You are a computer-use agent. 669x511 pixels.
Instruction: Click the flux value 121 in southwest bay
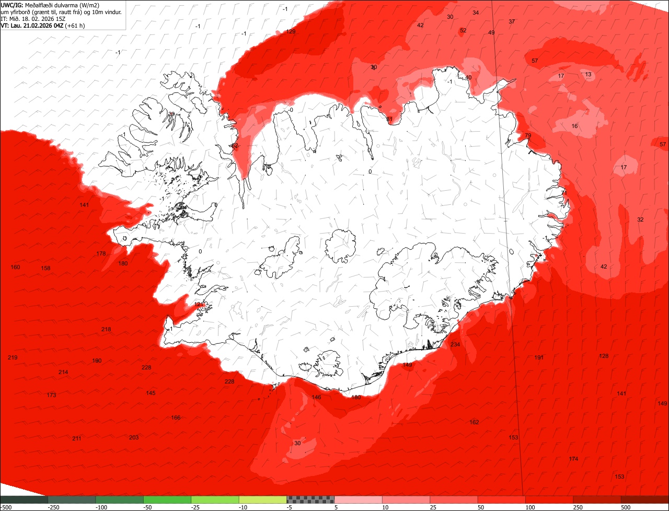199,304
